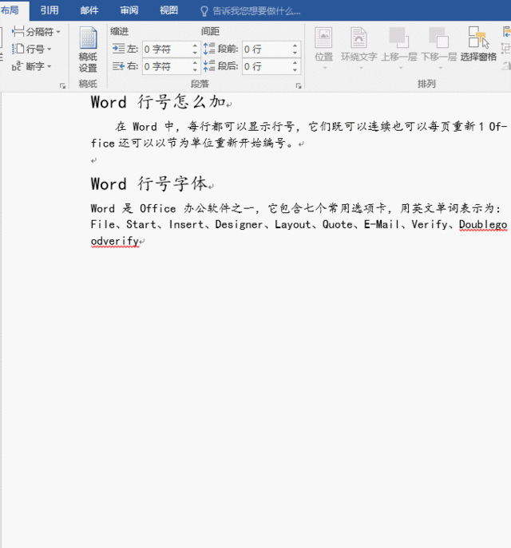Open the 稿纸设置 manuscript paper settings
Screen dimensions: 511x548
tap(88, 49)
